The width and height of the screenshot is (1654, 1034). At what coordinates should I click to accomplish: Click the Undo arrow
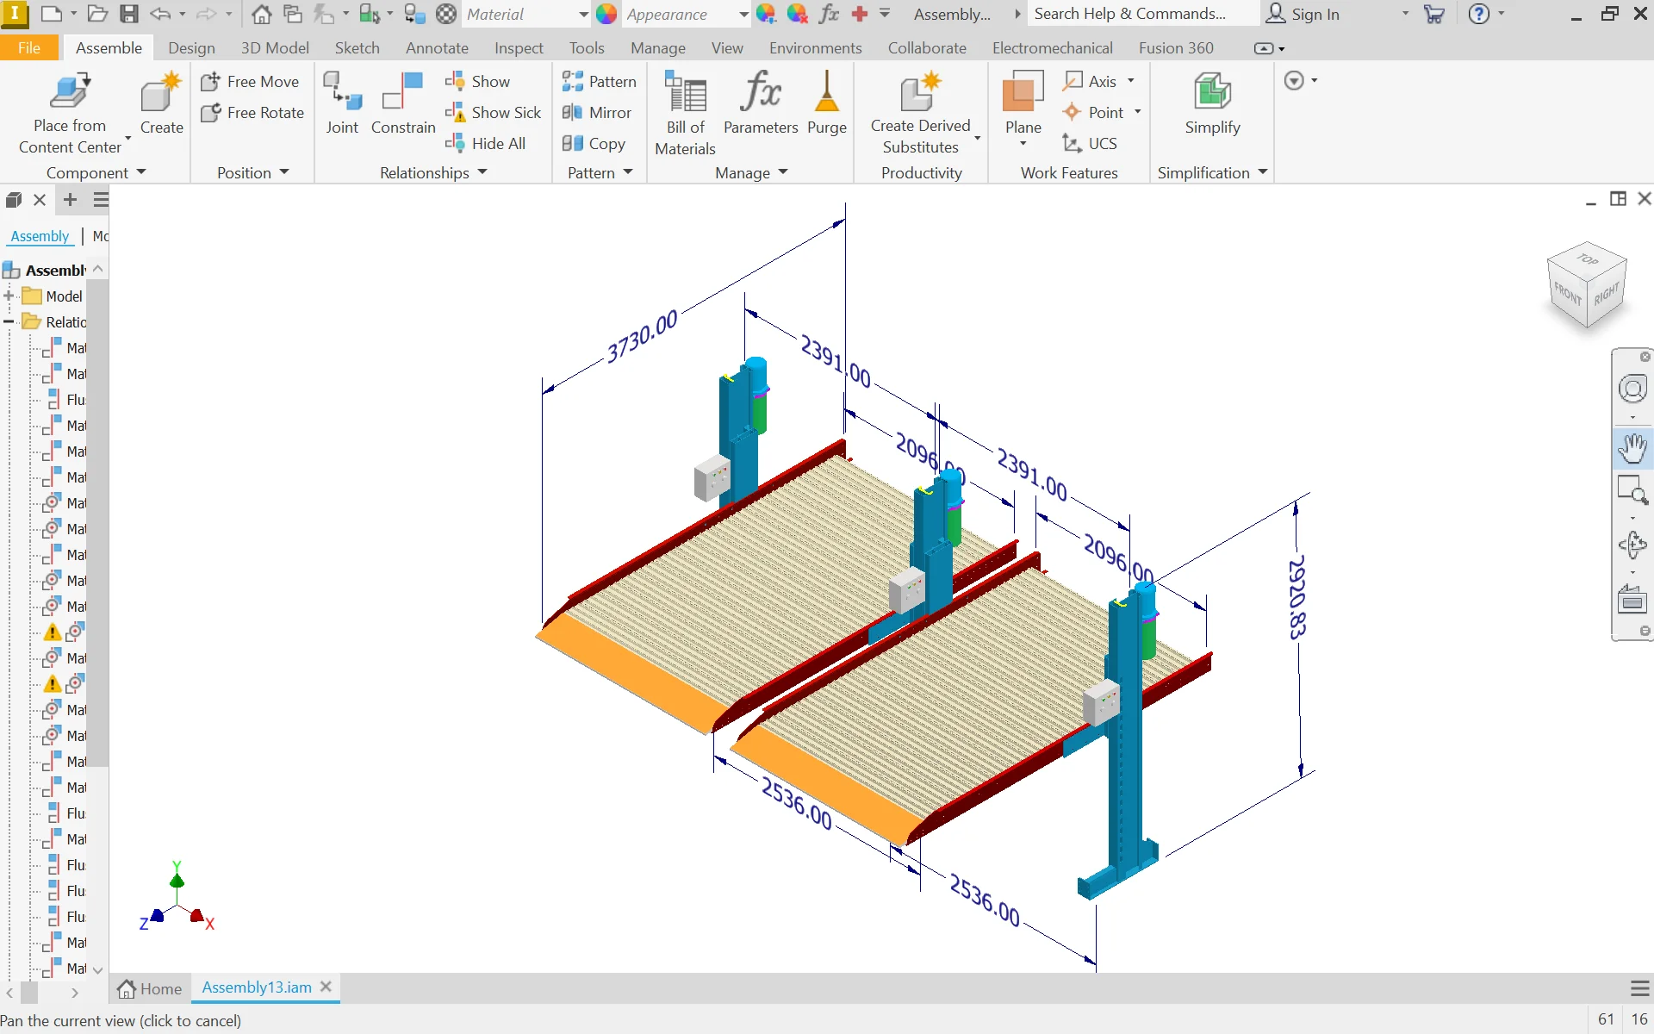pyautogui.click(x=160, y=14)
